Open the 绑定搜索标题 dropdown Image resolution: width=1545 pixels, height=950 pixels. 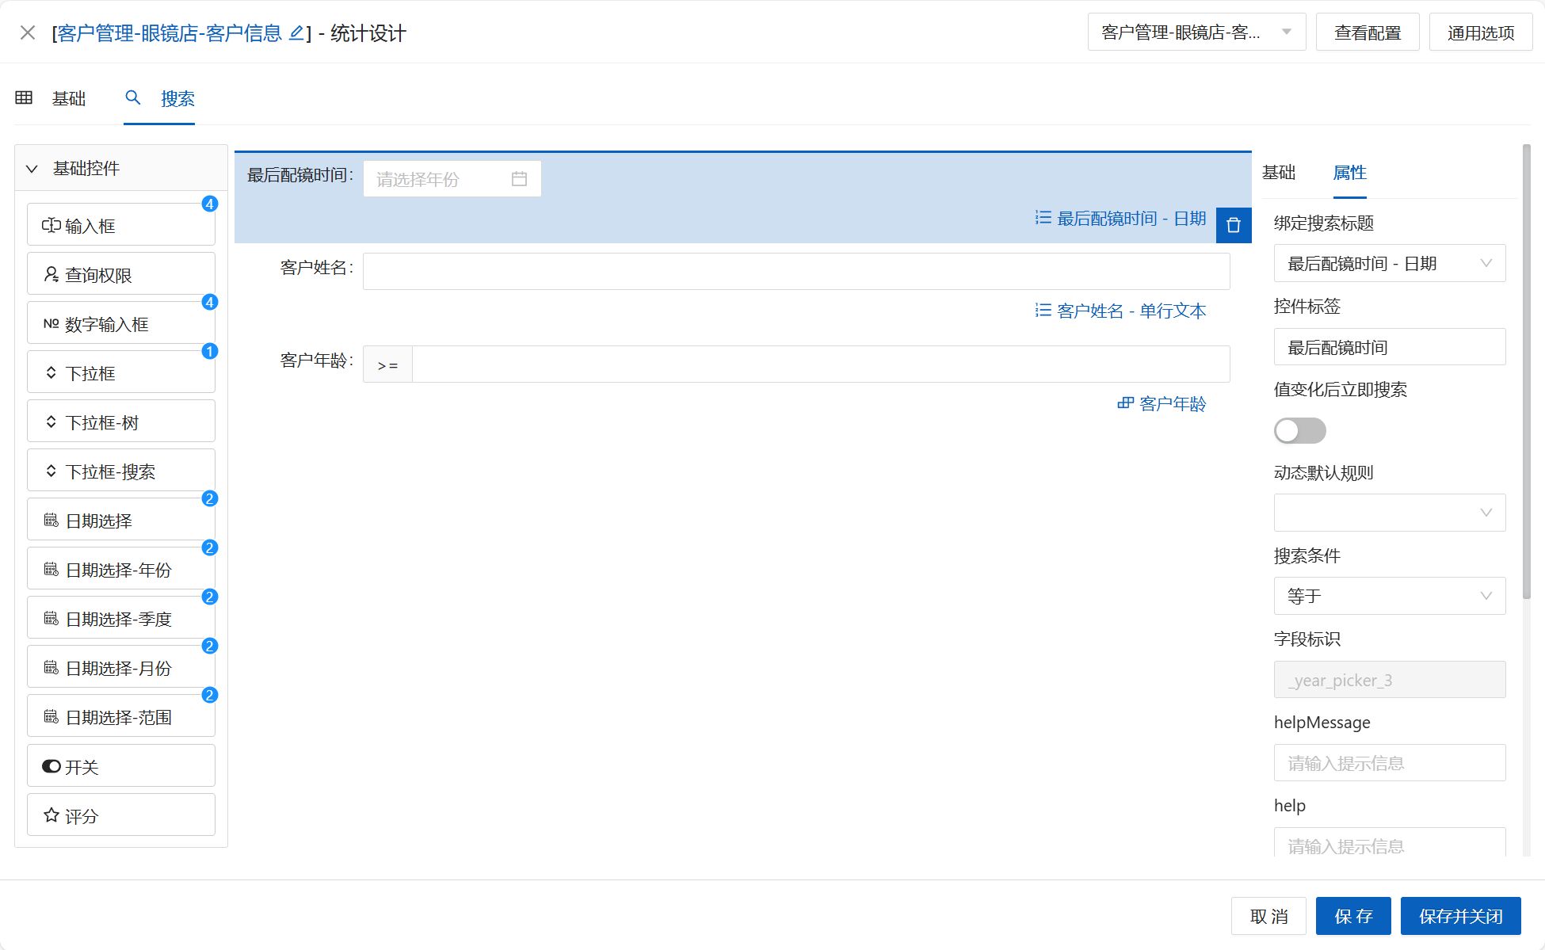point(1389,263)
